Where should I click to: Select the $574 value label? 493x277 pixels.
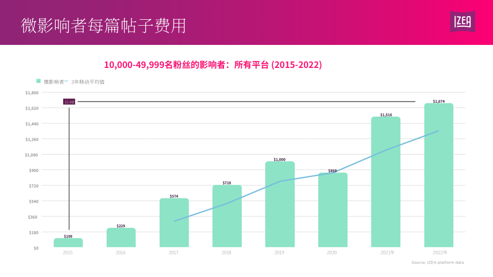(174, 196)
